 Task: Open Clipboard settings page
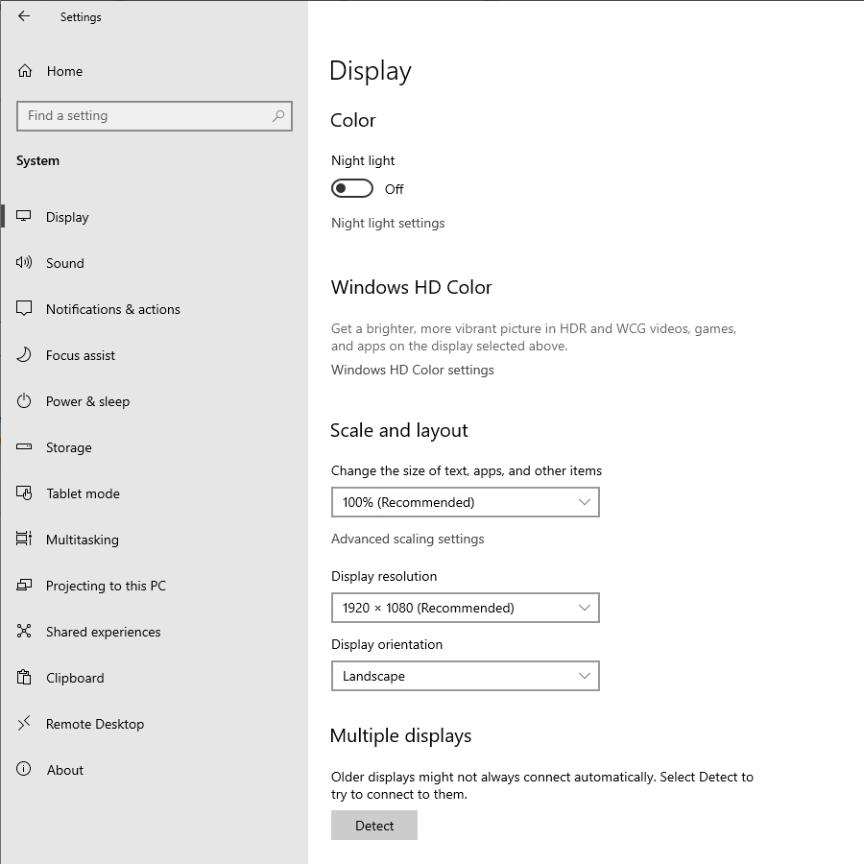click(155, 678)
